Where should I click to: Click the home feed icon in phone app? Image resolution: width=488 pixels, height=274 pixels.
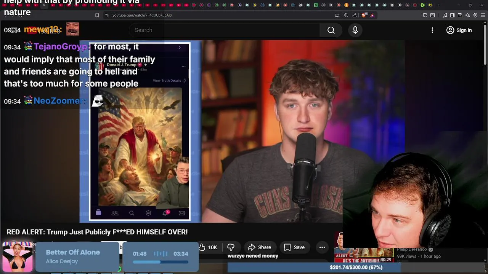coord(98,213)
